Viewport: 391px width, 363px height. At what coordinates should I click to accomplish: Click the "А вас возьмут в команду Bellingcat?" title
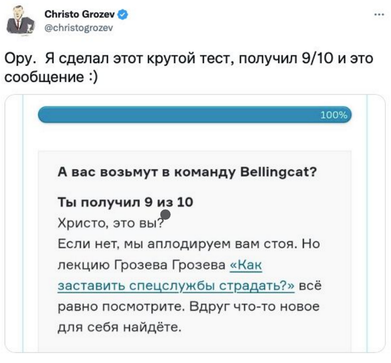pos(186,173)
